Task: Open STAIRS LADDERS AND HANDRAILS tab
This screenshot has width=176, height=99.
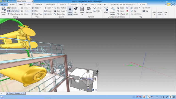Action: coord(123,4)
